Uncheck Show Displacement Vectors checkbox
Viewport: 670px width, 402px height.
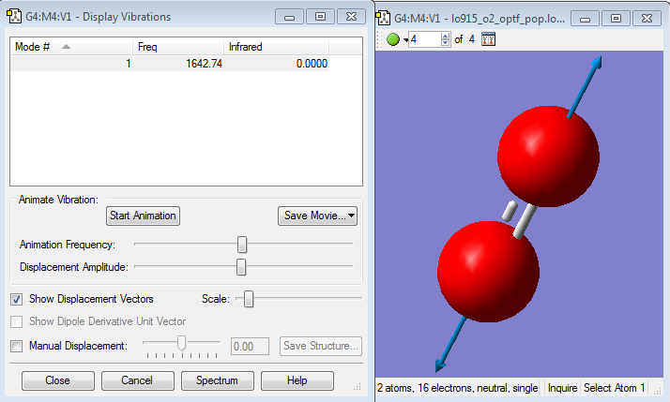(x=16, y=299)
